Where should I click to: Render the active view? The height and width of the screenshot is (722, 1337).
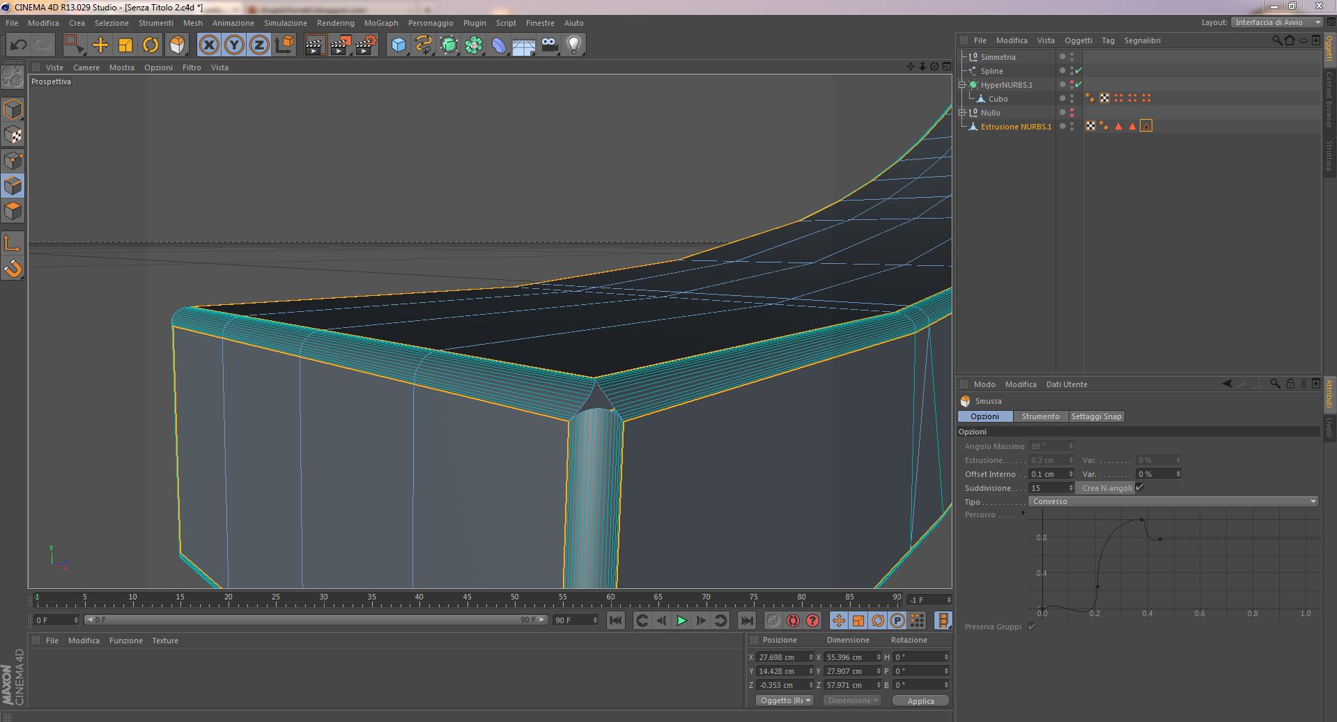click(315, 45)
